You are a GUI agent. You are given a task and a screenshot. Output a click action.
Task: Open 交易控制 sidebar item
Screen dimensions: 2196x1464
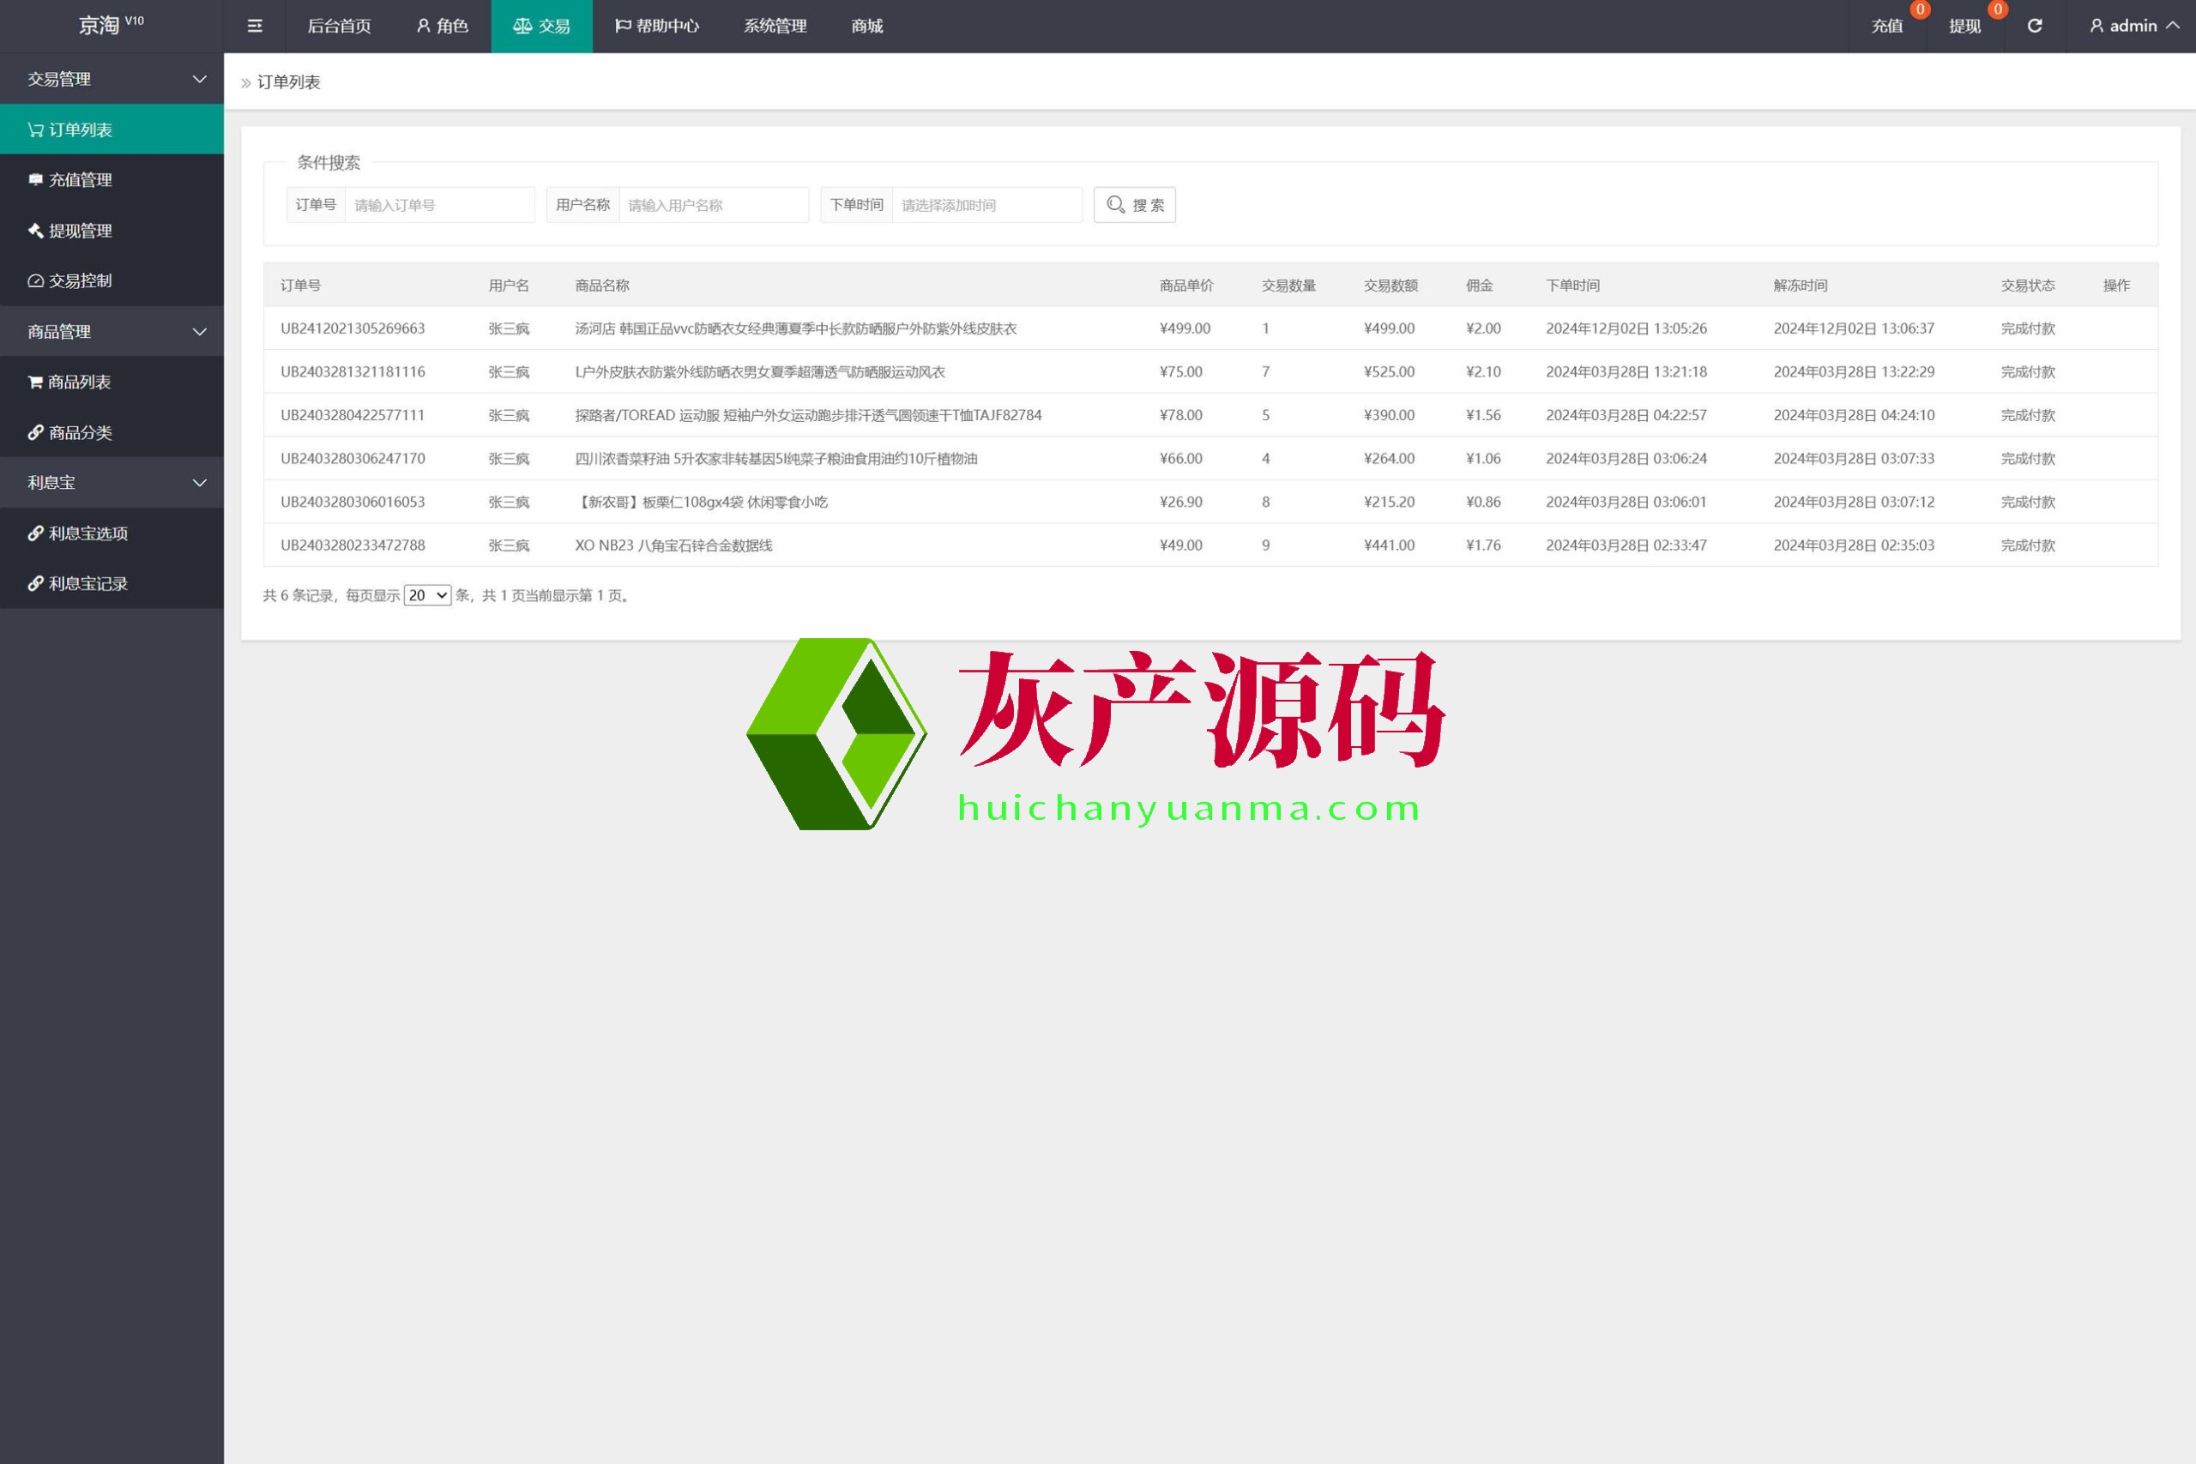click(81, 281)
